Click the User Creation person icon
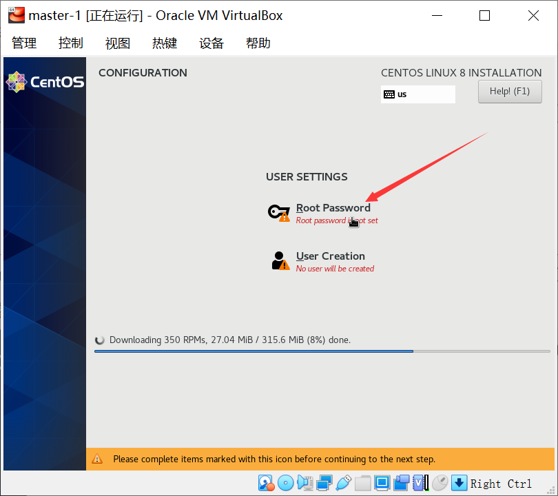 tap(280, 261)
